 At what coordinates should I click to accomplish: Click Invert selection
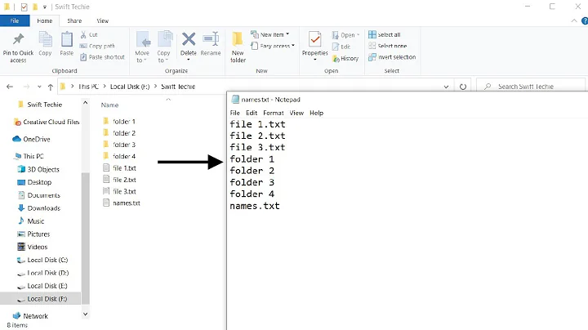pos(392,57)
